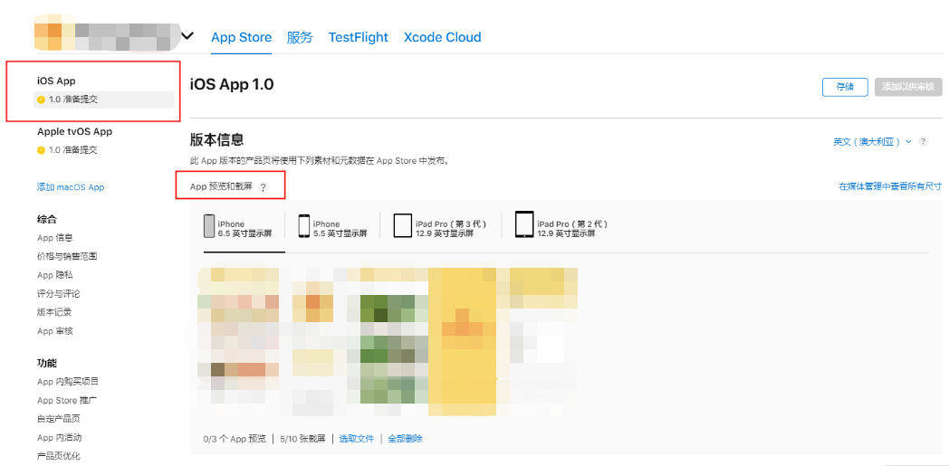
Task: Select iOS App 1.0 准备提交 version
Action: (x=103, y=100)
